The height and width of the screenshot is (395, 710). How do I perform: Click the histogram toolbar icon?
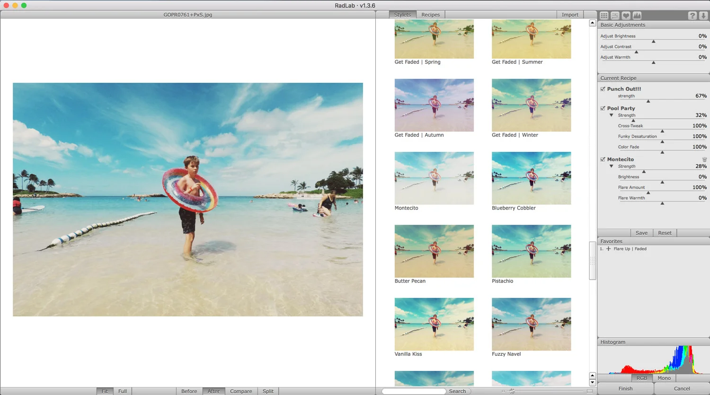click(x=637, y=16)
